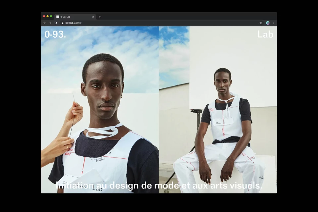Open the Chrome profile avatar
This screenshot has height=212, width=318.
[267, 23]
